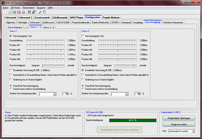
Task: Click the grey SD card toolbar icon
Action: click(x=29, y=12)
